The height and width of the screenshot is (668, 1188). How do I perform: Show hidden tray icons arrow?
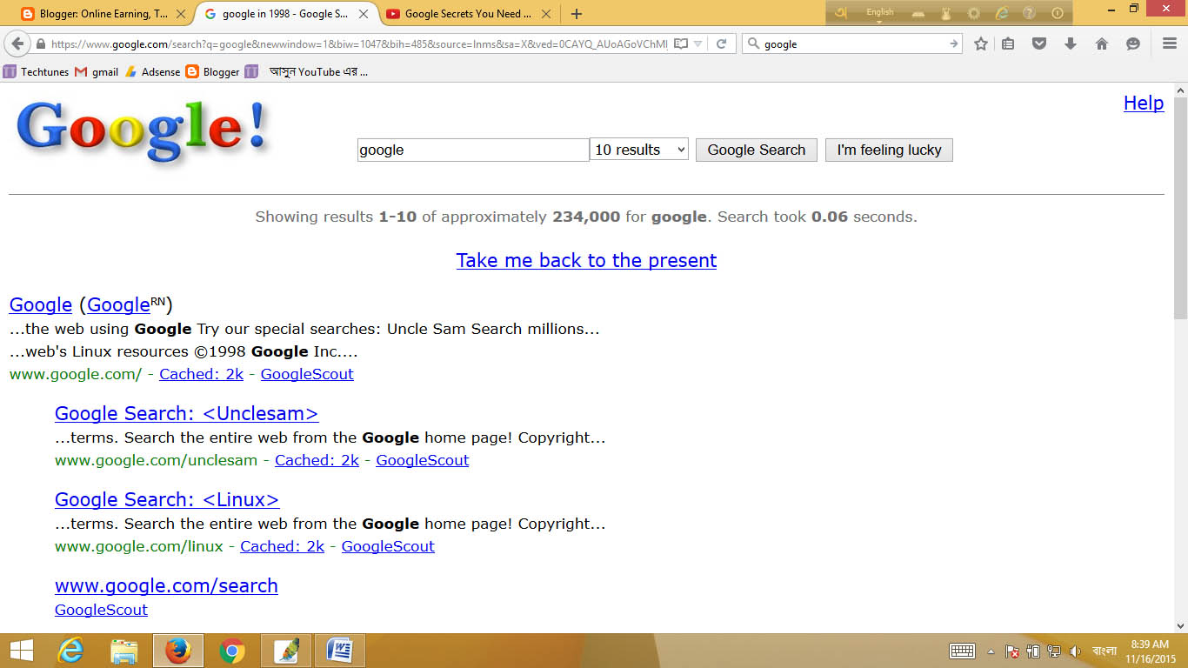991,651
